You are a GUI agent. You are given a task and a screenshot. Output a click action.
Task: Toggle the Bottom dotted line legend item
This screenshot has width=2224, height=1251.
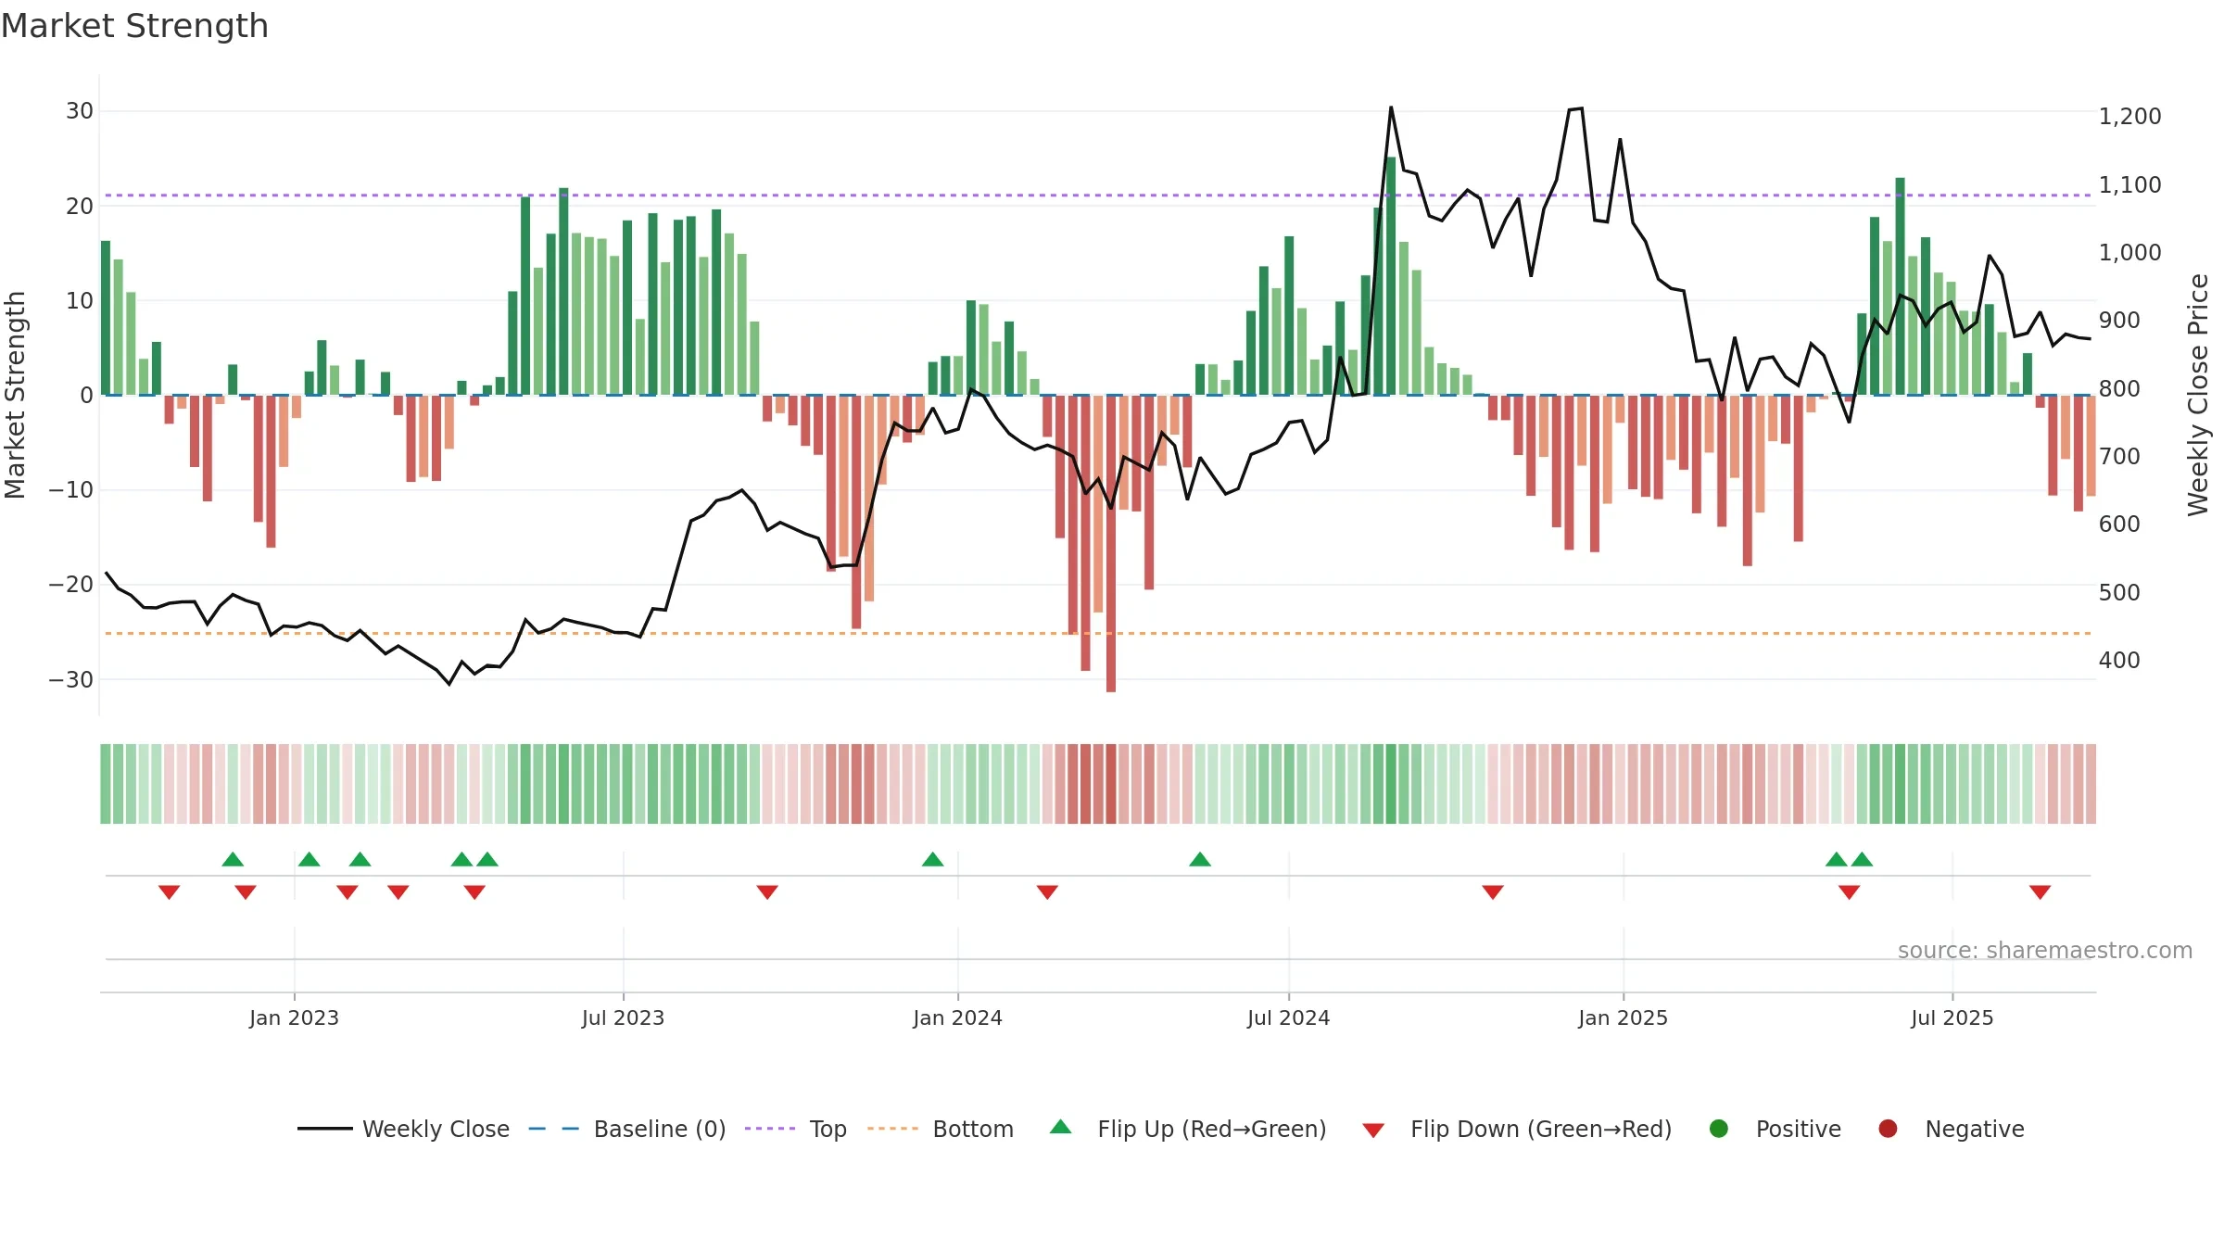(941, 1129)
